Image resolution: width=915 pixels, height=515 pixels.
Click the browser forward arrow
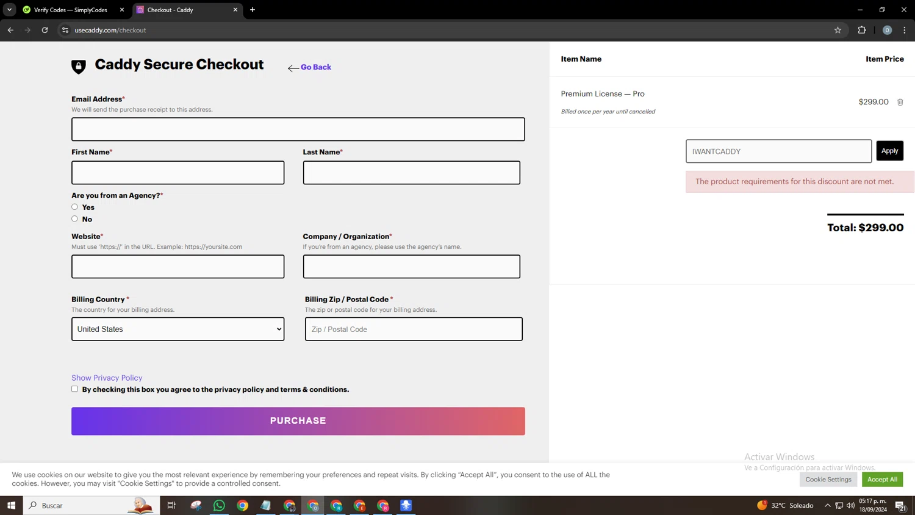click(27, 30)
